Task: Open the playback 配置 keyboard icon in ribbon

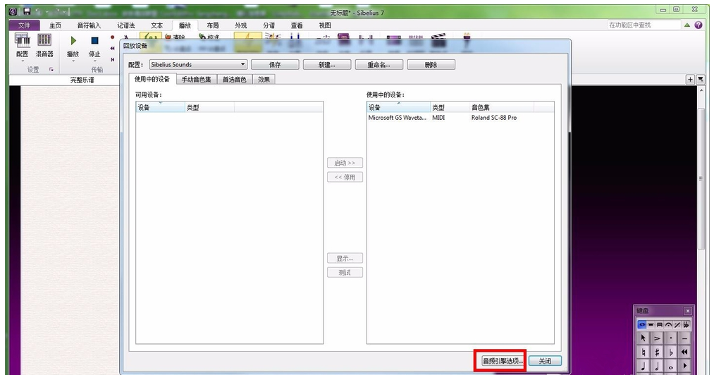Action: point(23,41)
